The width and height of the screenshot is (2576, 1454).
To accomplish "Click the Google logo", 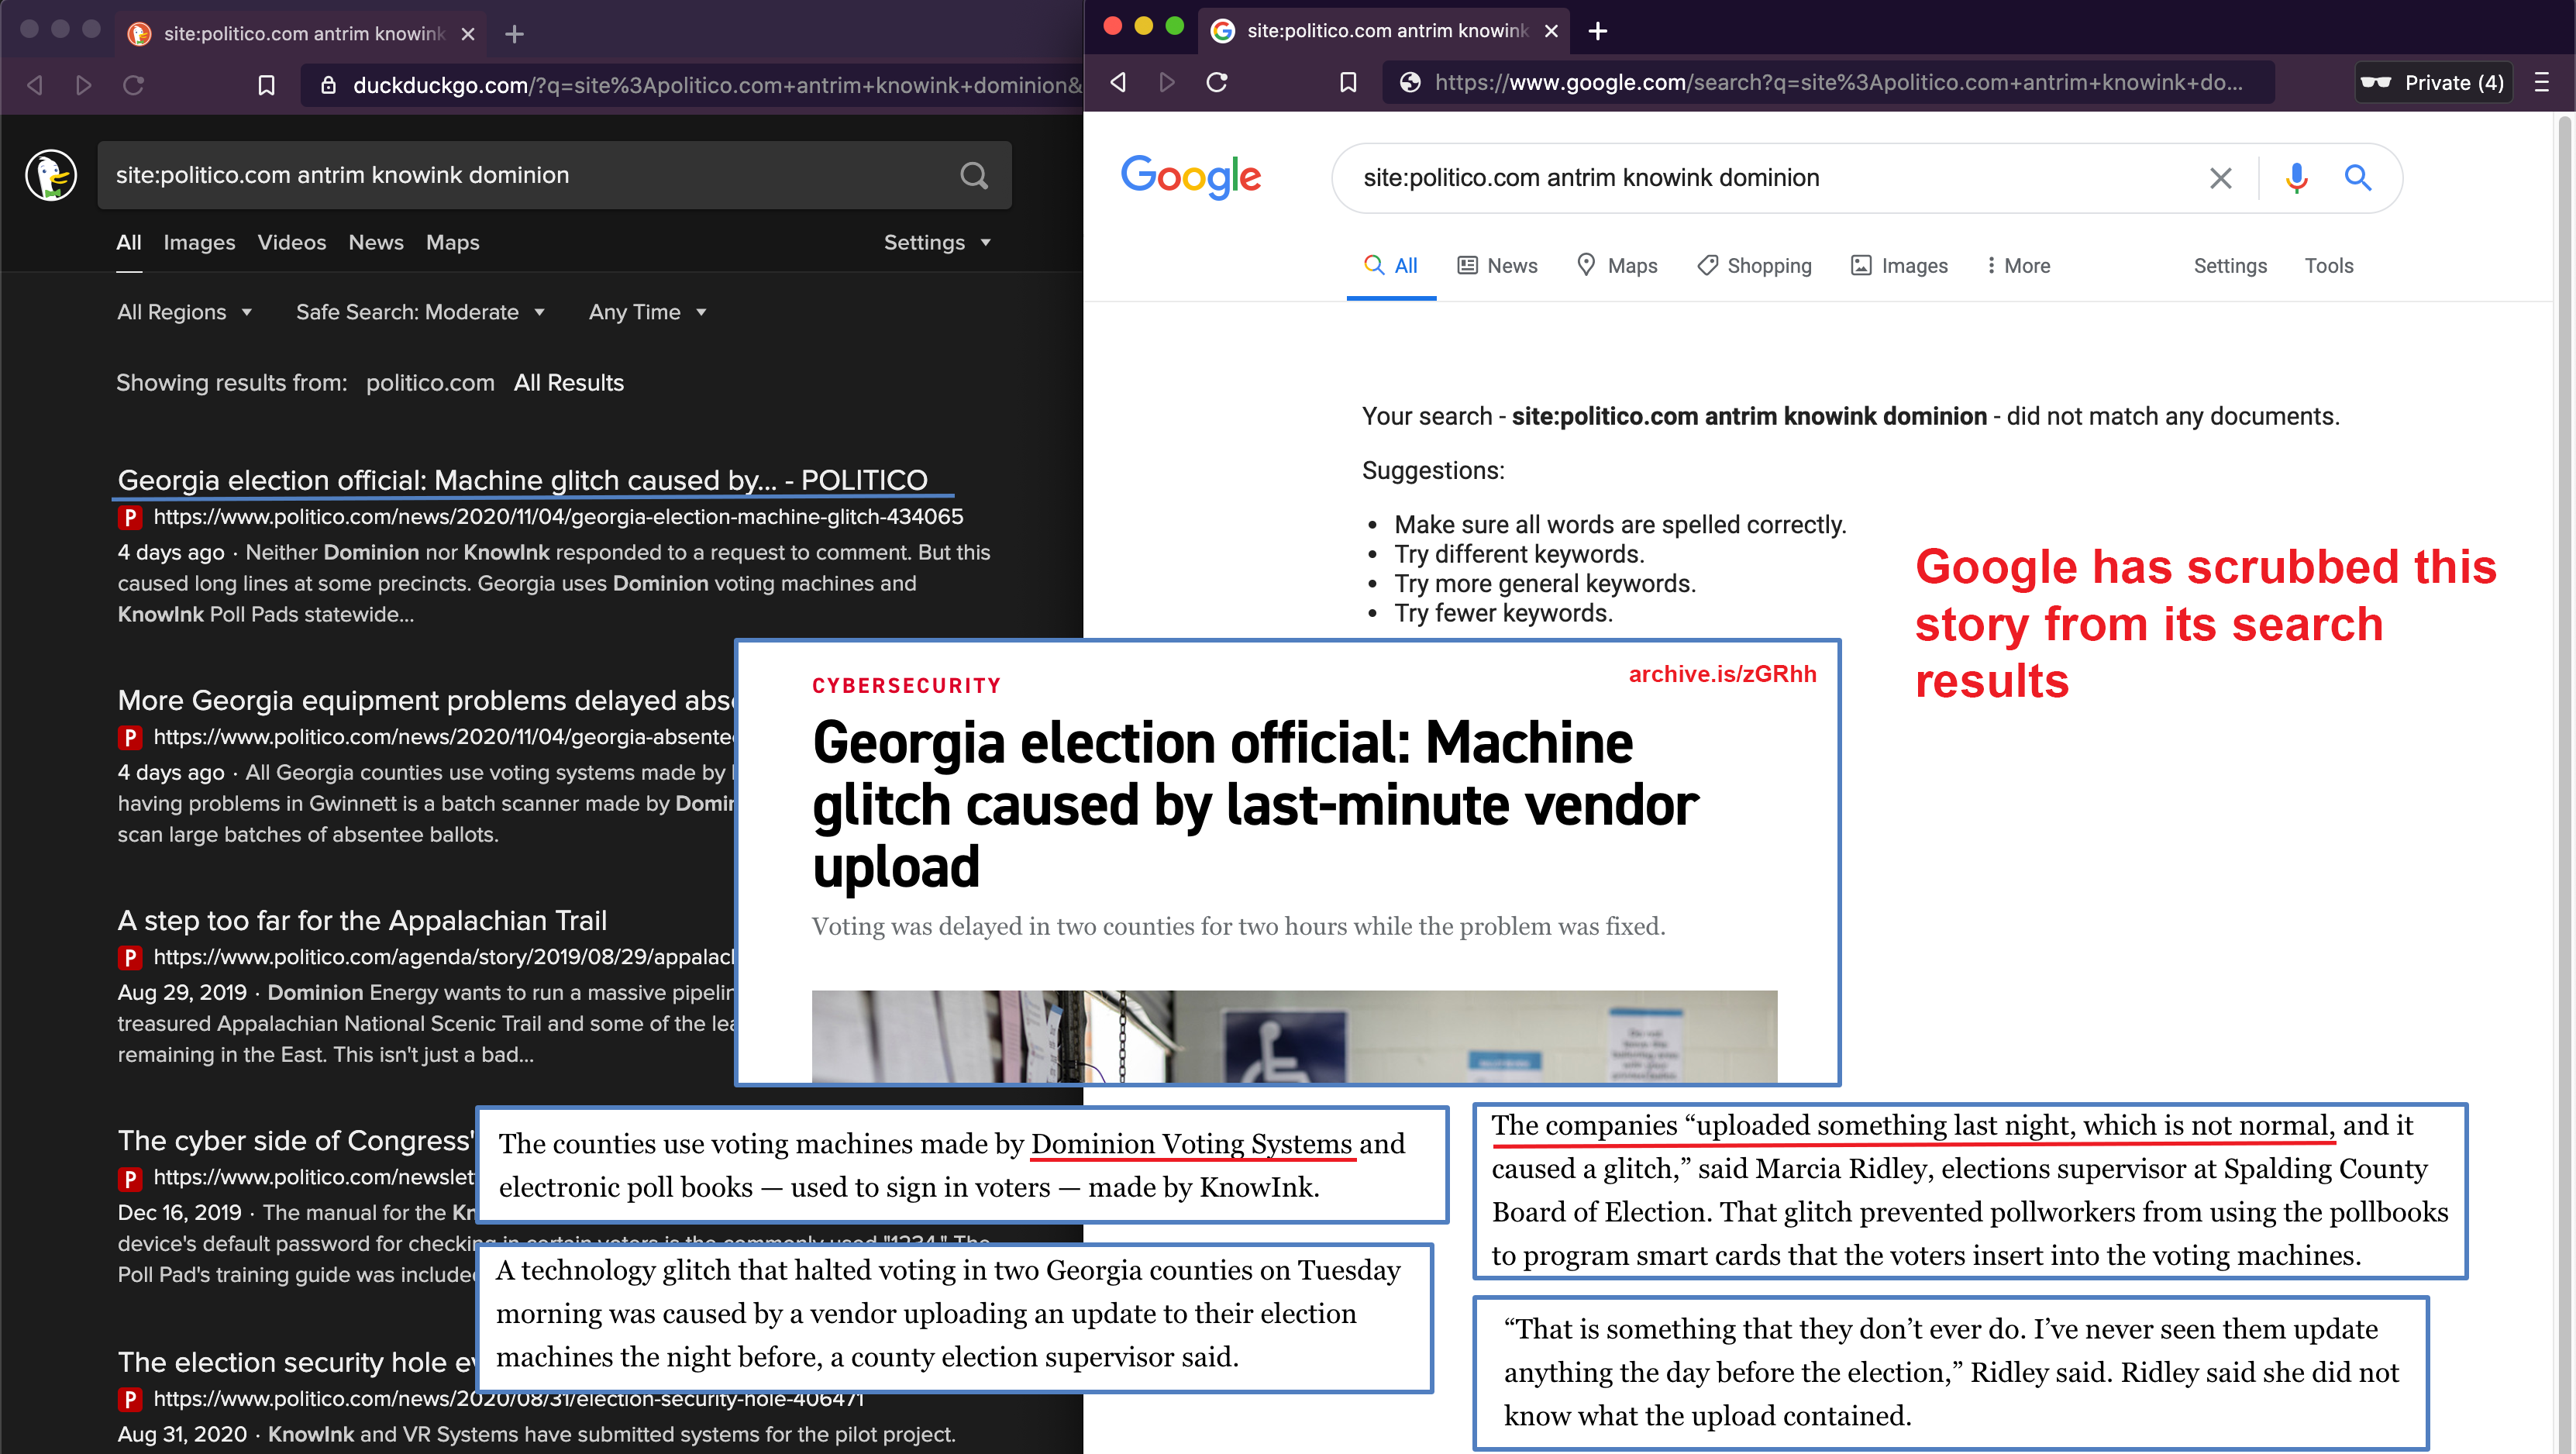I will click(1190, 177).
